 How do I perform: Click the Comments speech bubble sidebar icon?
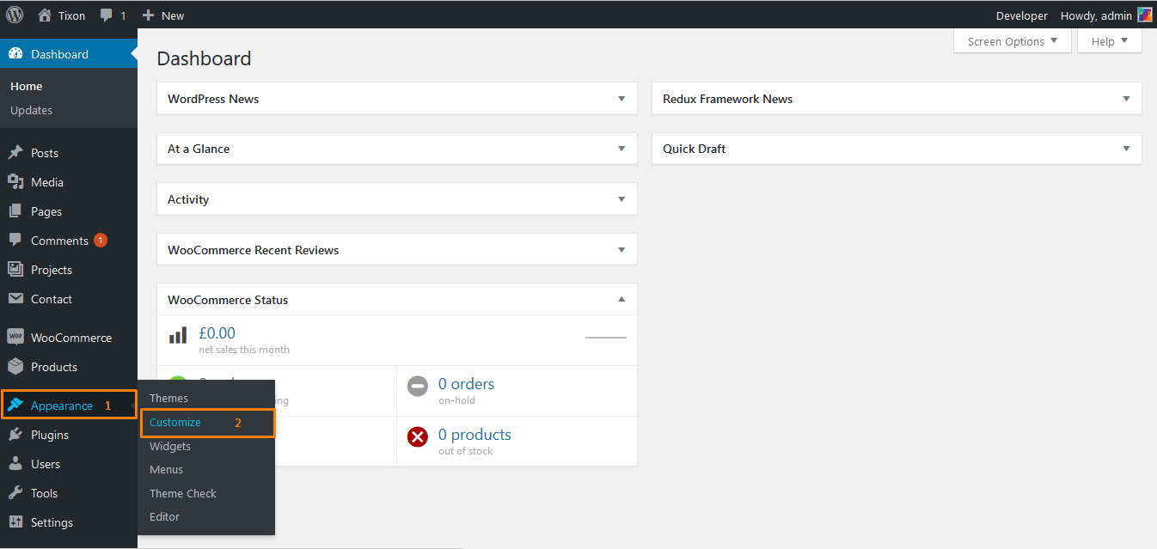pos(15,240)
